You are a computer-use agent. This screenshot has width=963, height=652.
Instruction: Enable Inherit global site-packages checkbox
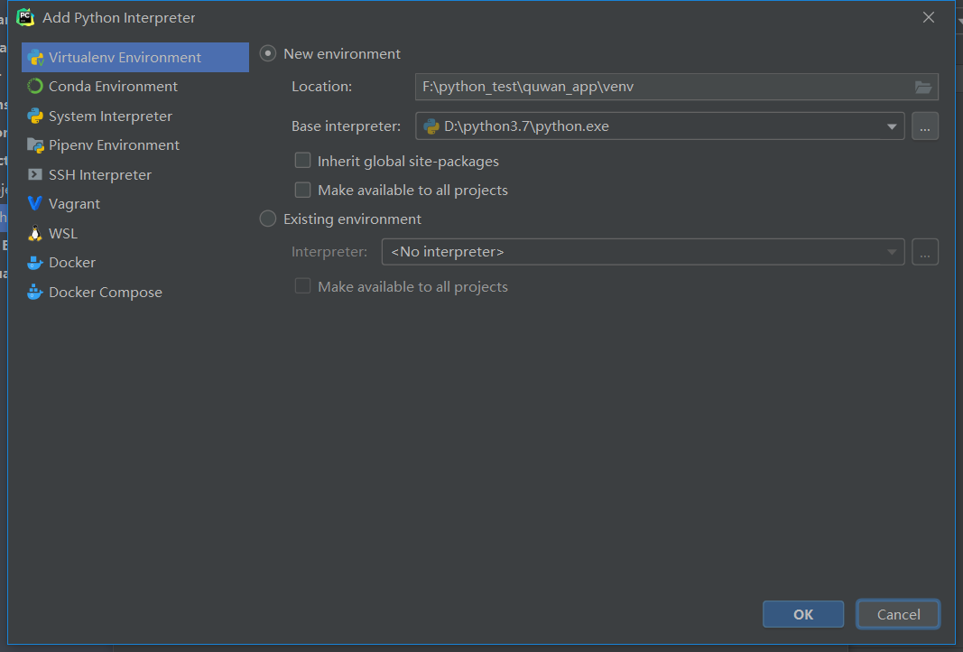tap(302, 161)
